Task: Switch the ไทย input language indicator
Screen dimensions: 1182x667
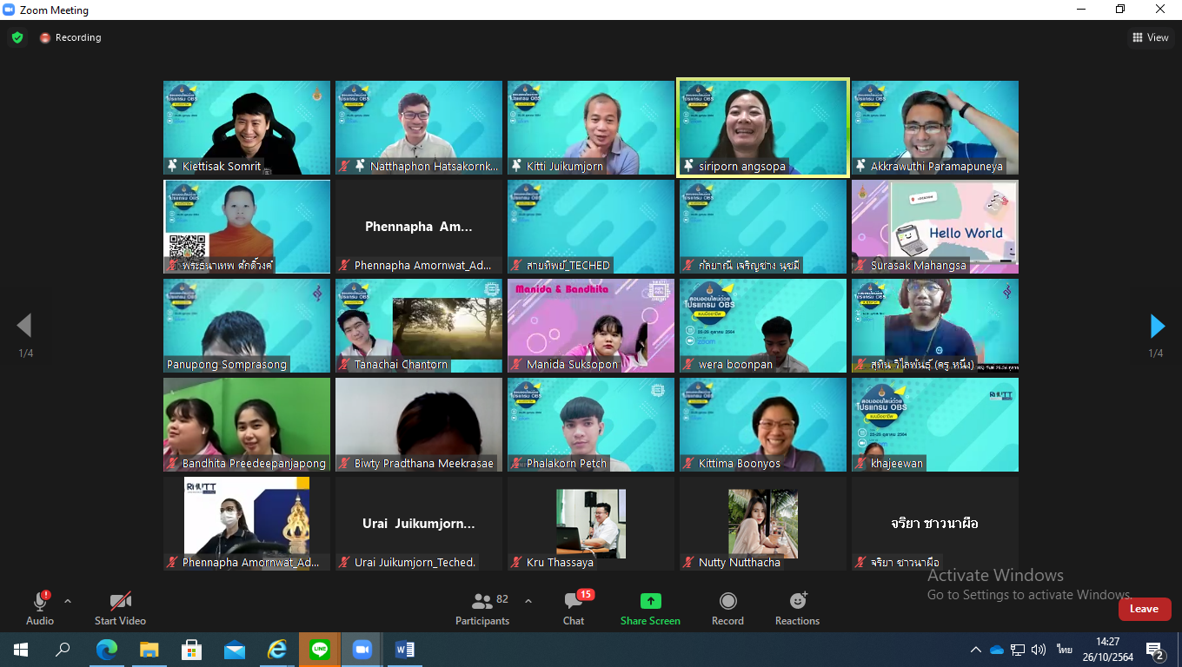Action: click(1064, 650)
